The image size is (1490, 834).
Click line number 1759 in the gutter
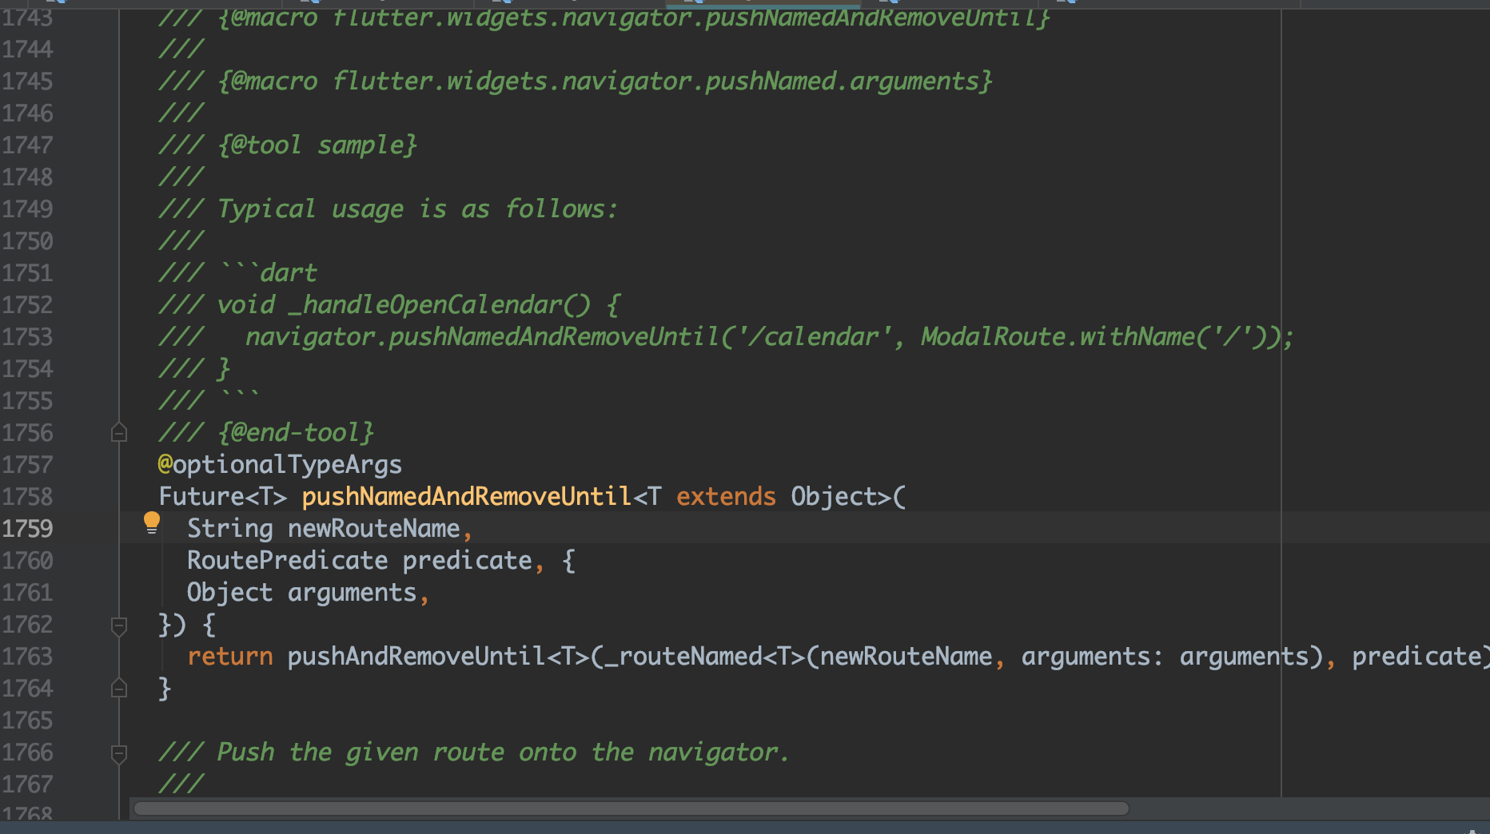[x=28, y=528]
